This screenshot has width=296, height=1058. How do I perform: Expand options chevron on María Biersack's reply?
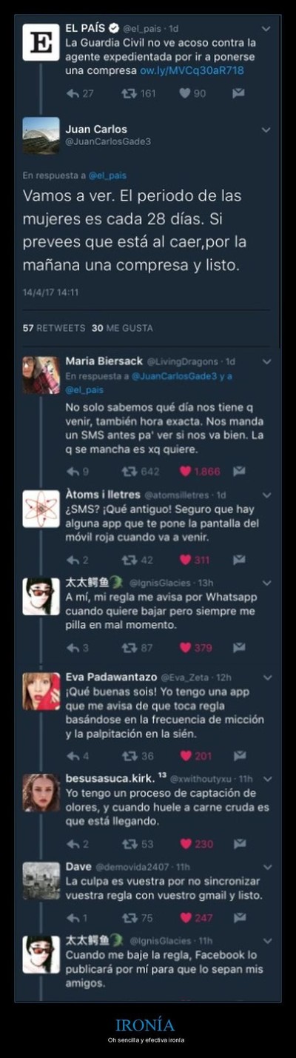coord(267,361)
